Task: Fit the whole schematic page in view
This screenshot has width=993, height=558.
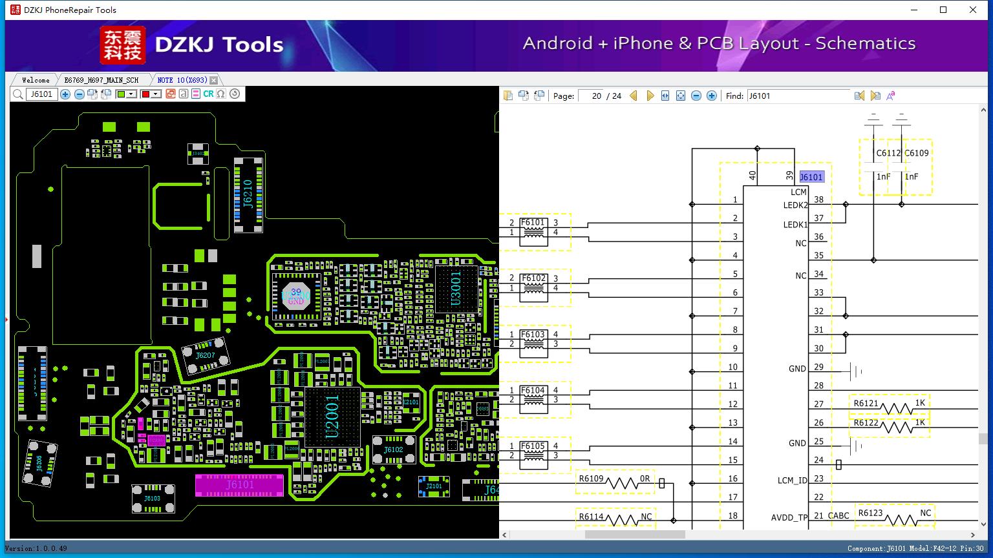Action: coord(681,96)
